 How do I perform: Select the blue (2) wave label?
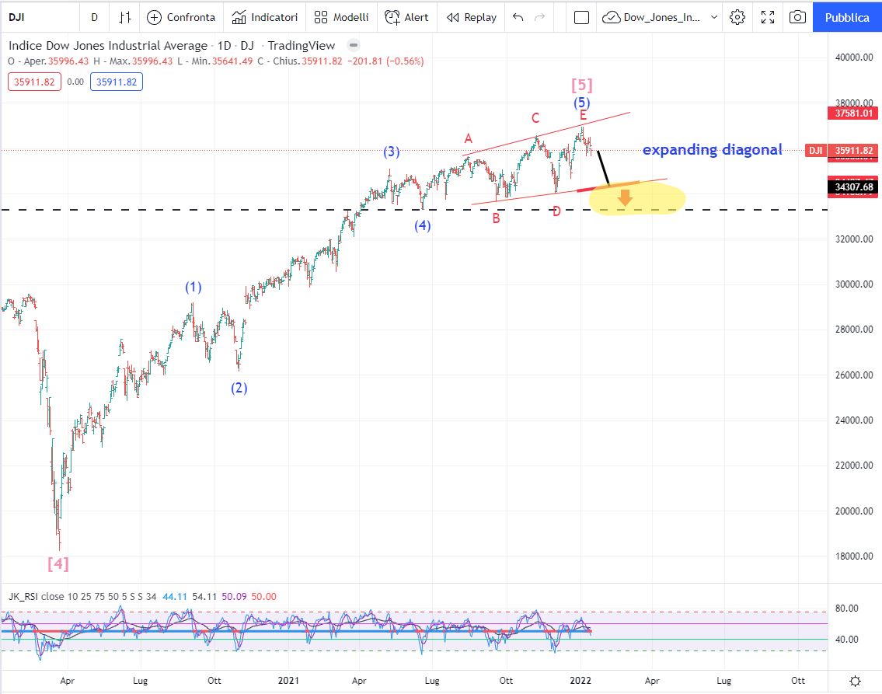[239, 388]
